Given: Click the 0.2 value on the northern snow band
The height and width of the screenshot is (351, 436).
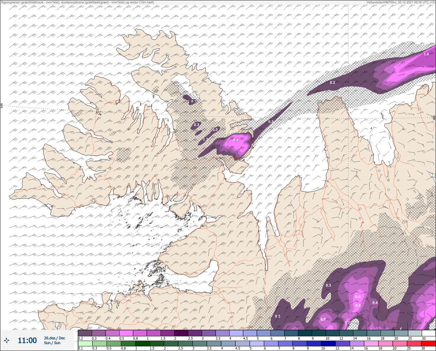Looking at the screenshot, I should pyautogui.click(x=332, y=82).
